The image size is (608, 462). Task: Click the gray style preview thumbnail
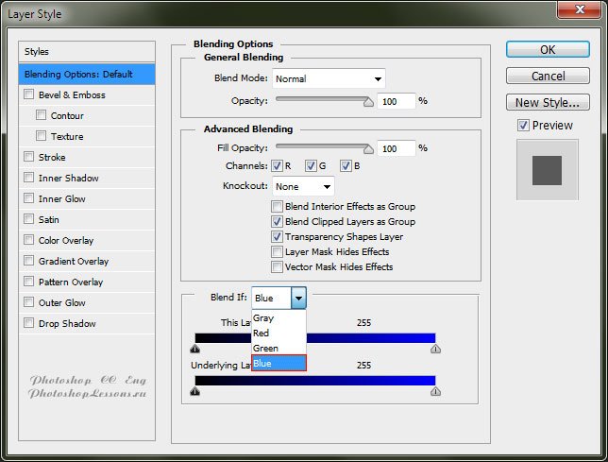coord(547,171)
